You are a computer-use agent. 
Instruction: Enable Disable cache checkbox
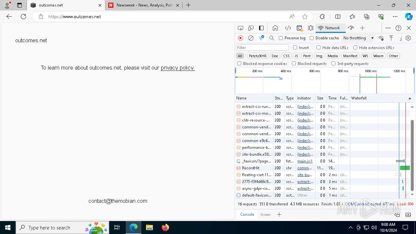[x=312, y=38]
